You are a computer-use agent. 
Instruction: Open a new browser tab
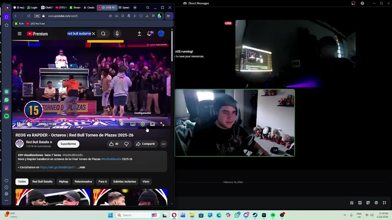tap(135, 7)
